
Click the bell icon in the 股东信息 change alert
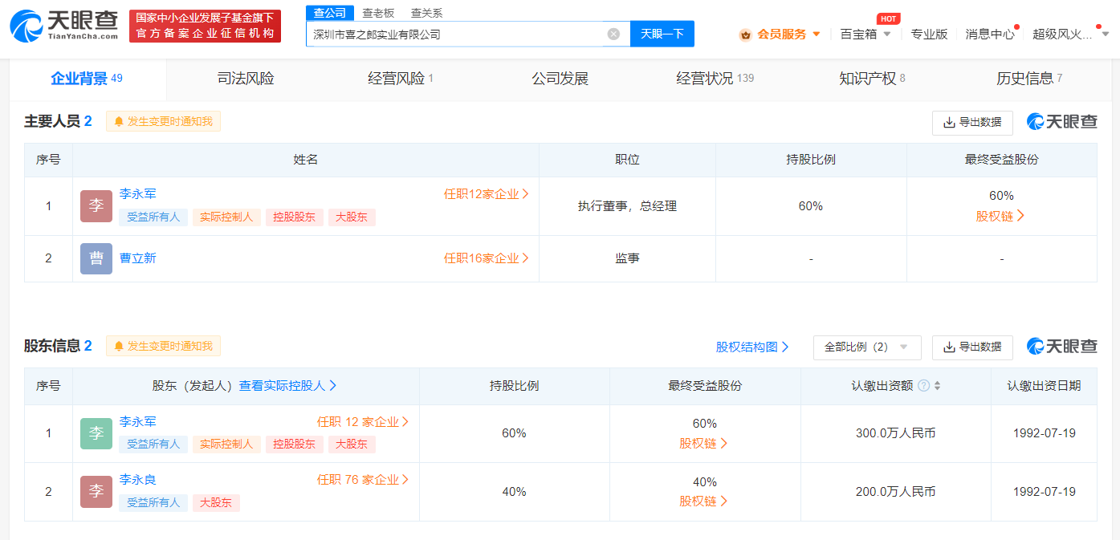(x=119, y=347)
